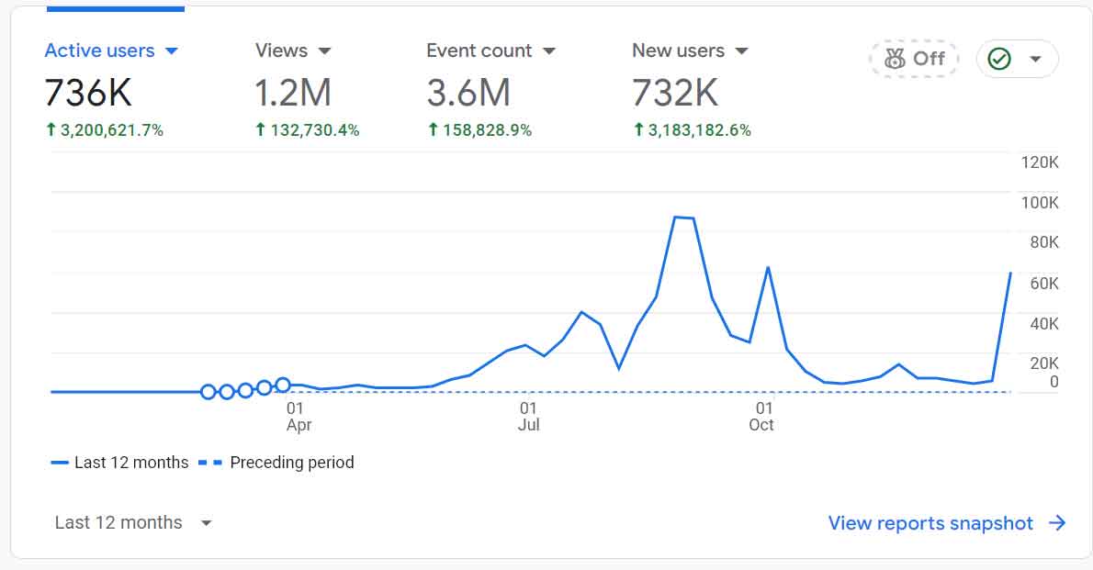This screenshot has height=570, width=1093.
Task: Click the 01 Oct label on the x-axis
Action: pyautogui.click(x=761, y=416)
